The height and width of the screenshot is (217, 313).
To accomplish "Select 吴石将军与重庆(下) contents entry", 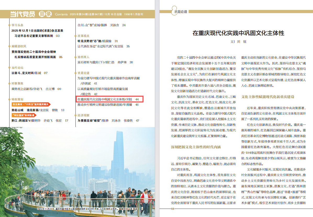I will [105, 62].
